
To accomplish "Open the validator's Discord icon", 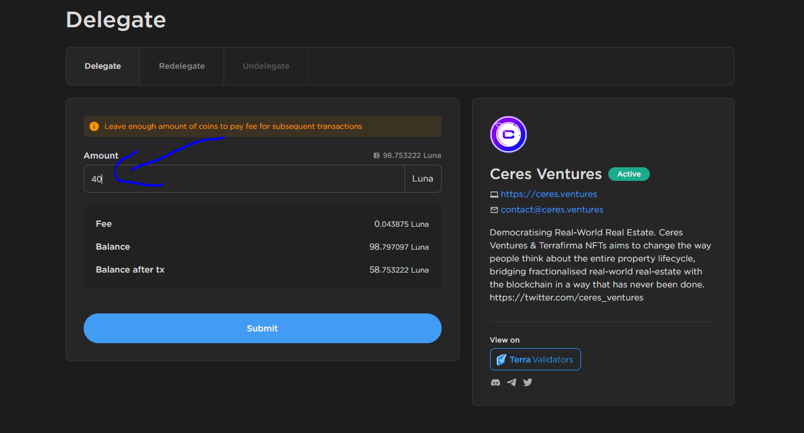I will point(496,382).
